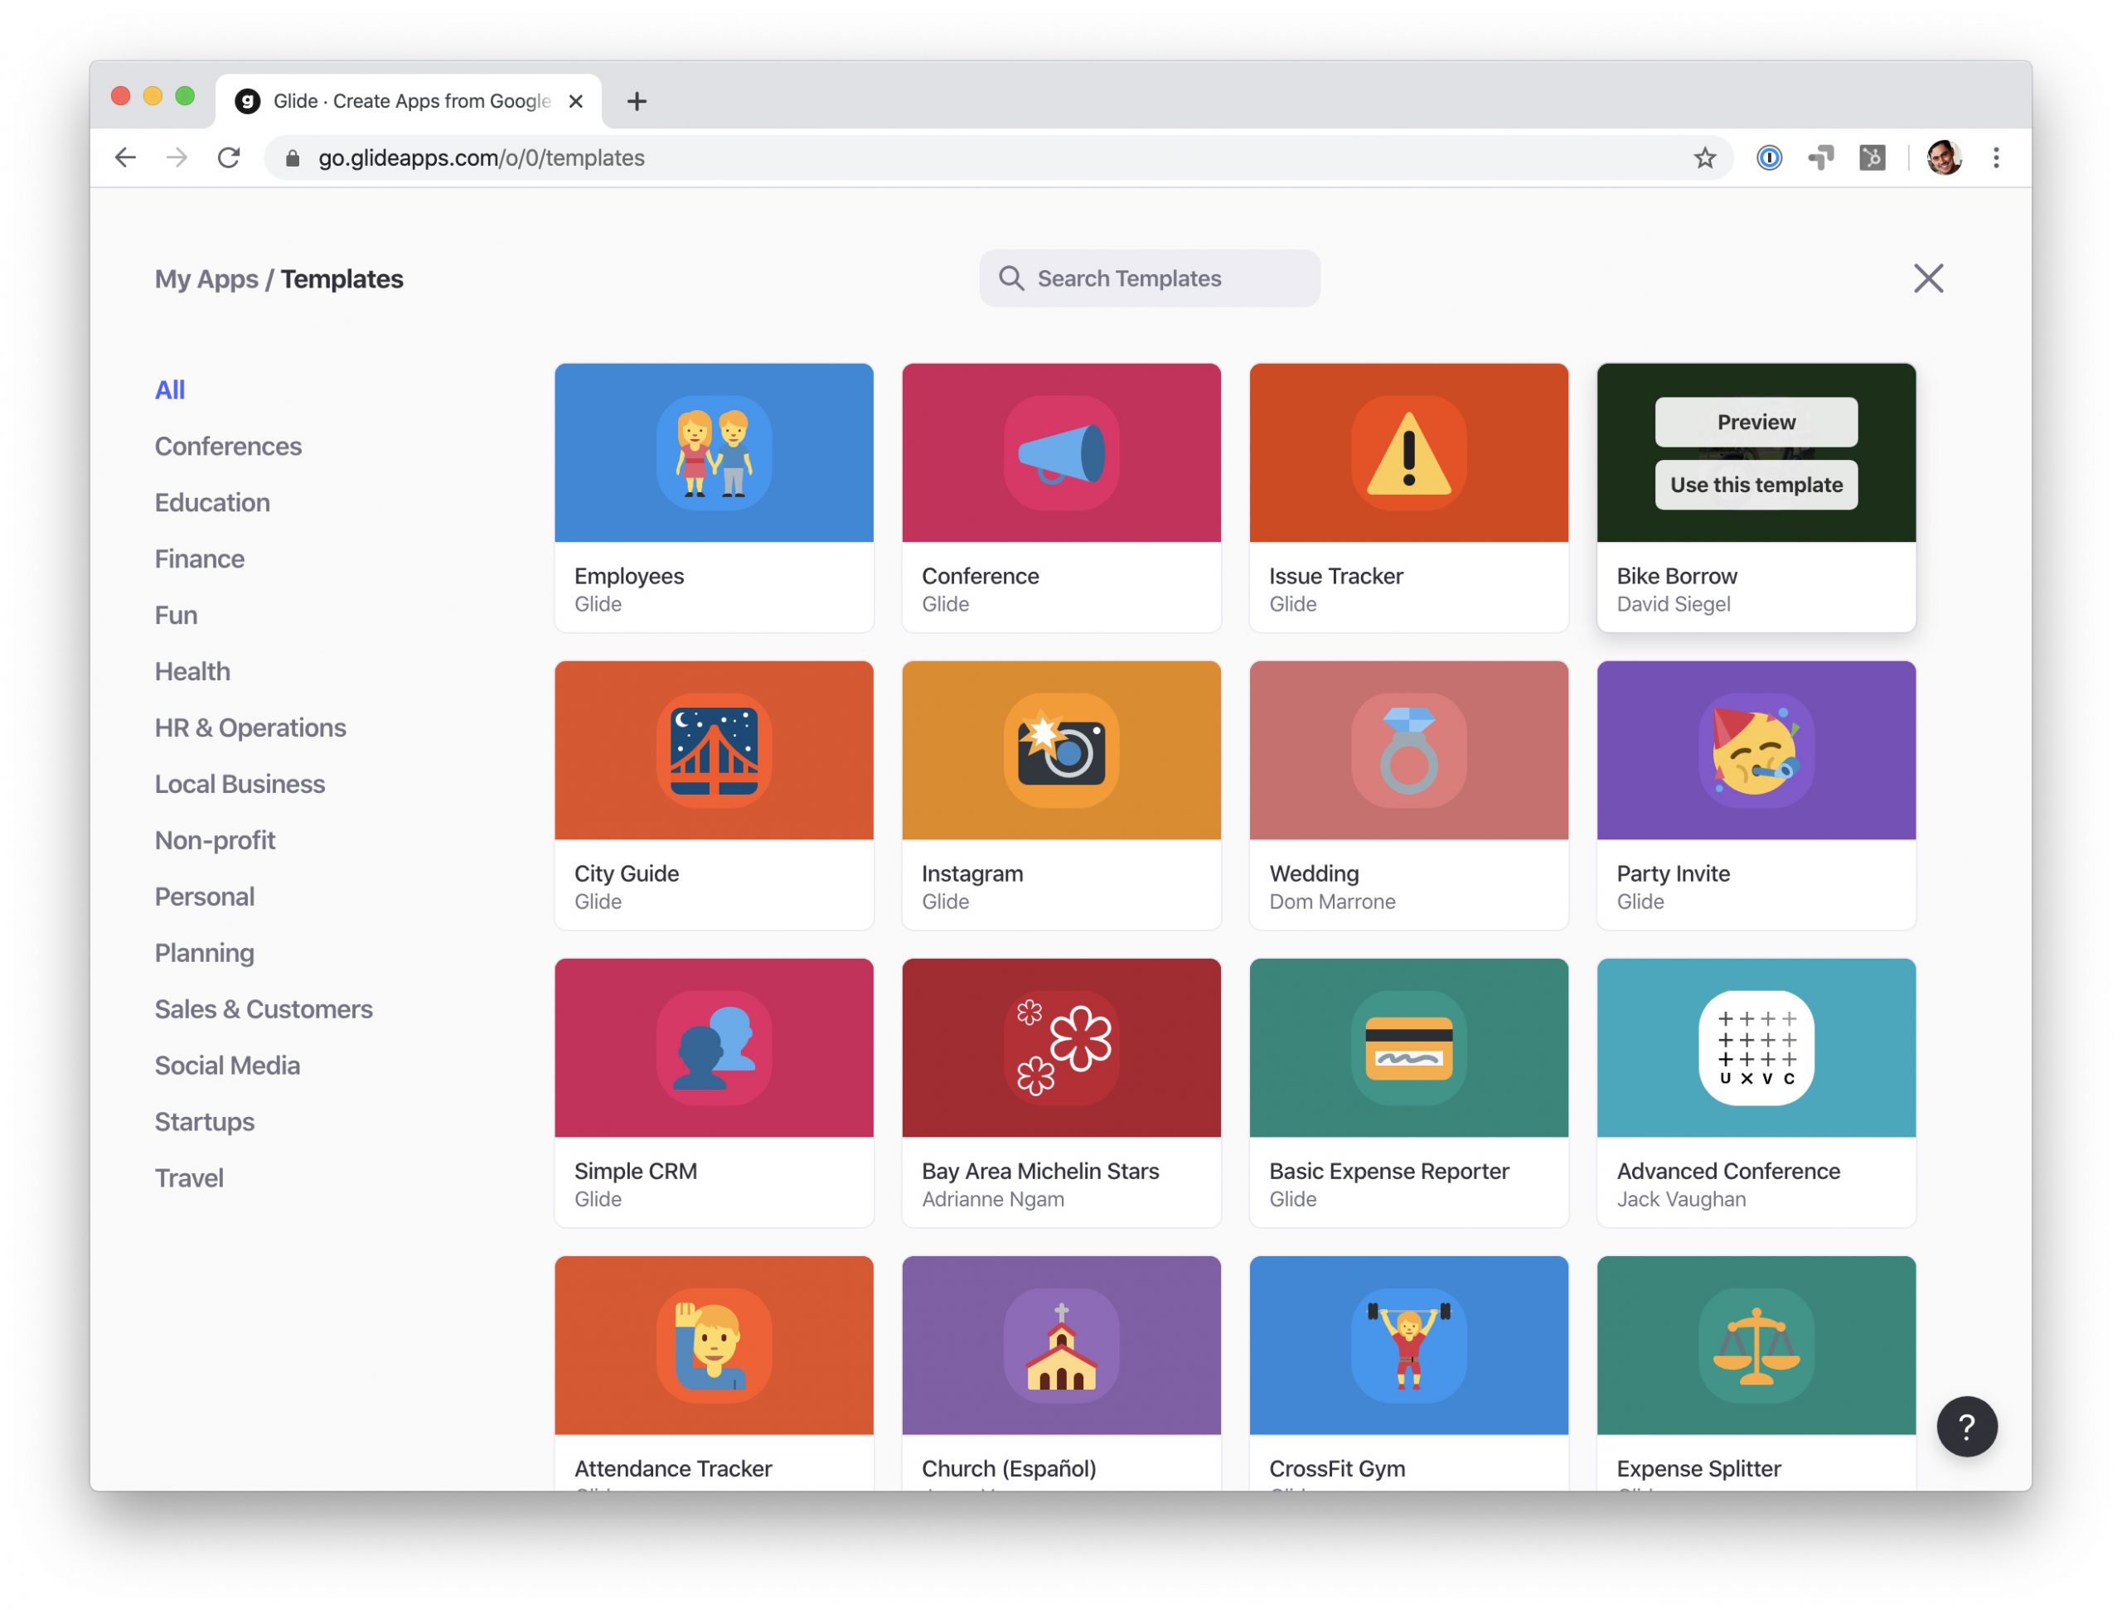The image size is (2122, 1610).
Task: Click the Advanced Conference UXVC icon
Action: (1756, 1047)
